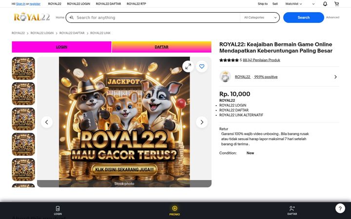Click the New condition value
351x219 pixels.
(250, 153)
